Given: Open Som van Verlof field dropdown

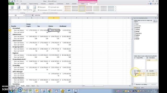Looking at the screenshot, I should [156, 75].
